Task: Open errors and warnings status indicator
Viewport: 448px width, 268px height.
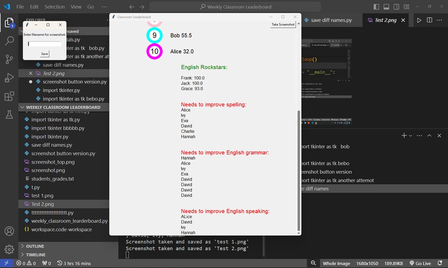Action: click(26, 263)
